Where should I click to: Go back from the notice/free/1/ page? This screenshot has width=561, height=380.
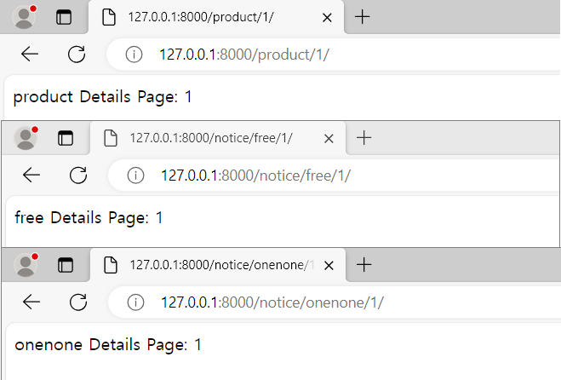point(31,176)
